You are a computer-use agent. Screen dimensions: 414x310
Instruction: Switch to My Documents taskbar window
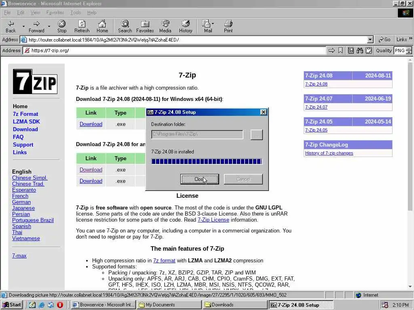[x=169, y=305]
